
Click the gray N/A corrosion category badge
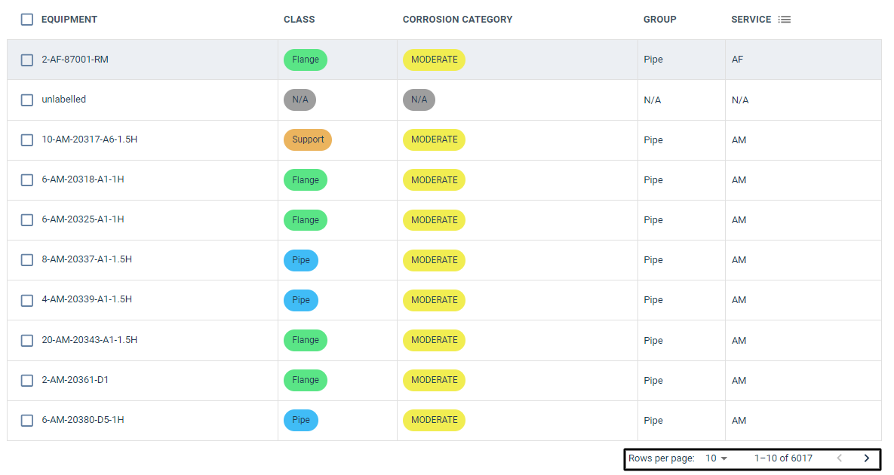click(x=419, y=100)
